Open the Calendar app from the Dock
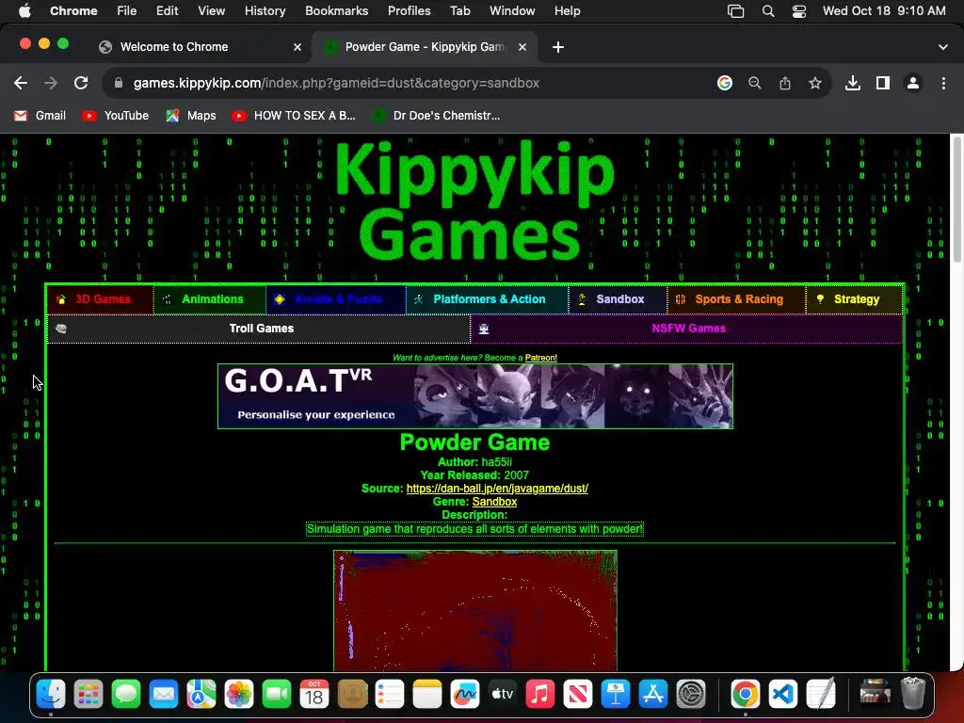The width and height of the screenshot is (964, 723). click(314, 695)
